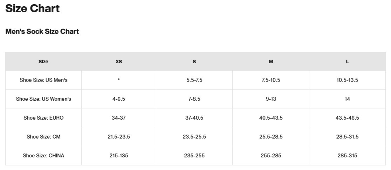The width and height of the screenshot is (391, 170).
Task: Click the 23.5-25.5 CM cell
Action: 194,137
